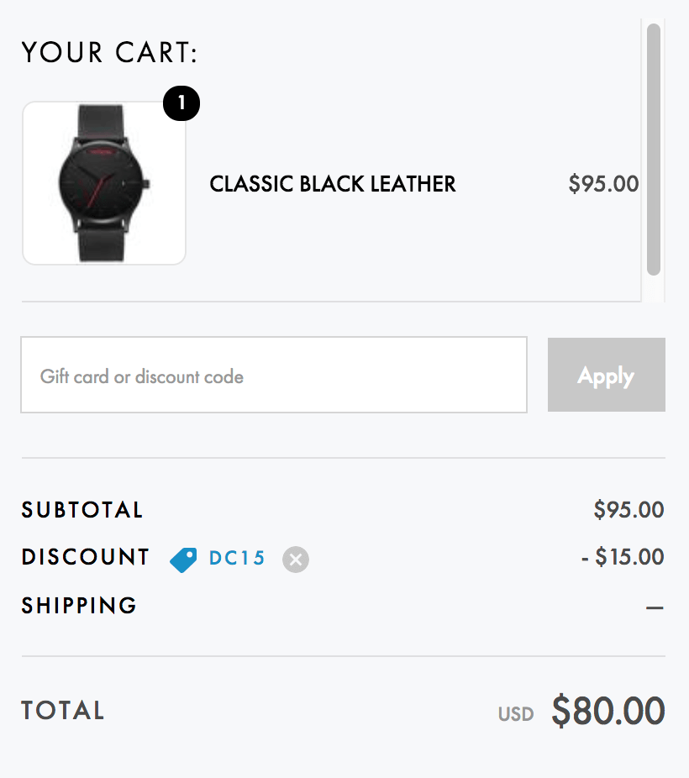Click the blue discount tag icon
Viewport: 689px width, 778px height.
click(183, 560)
